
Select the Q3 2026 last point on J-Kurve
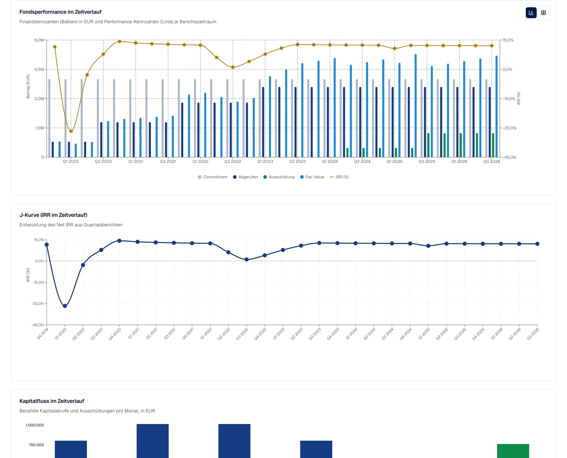pos(537,244)
